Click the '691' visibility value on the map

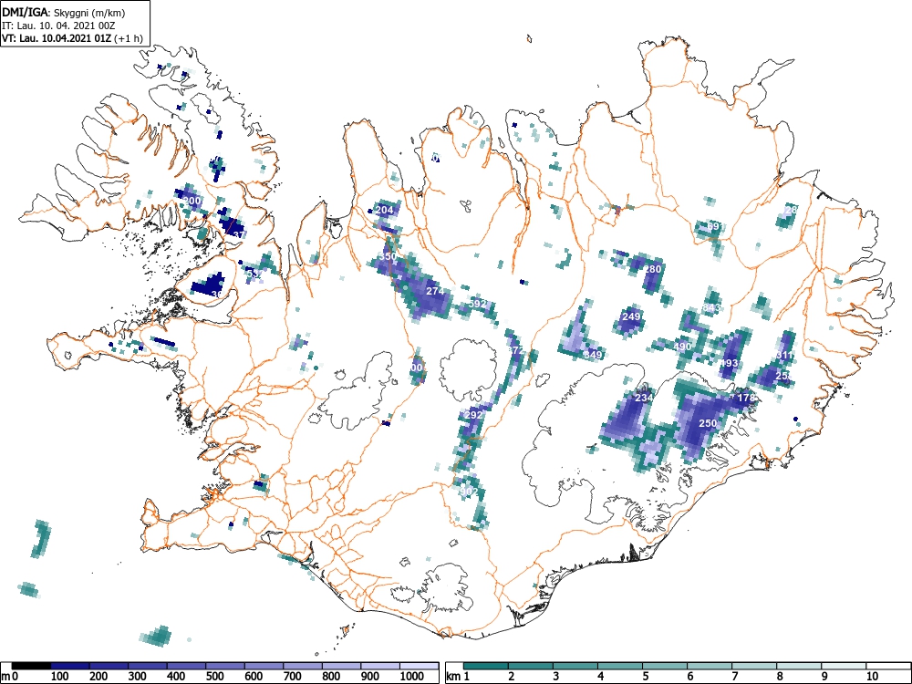[x=714, y=225]
